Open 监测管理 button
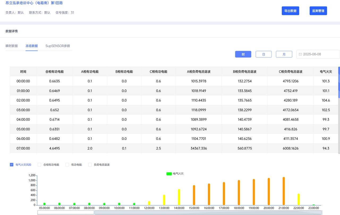The width and height of the screenshot is (340, 215). pyautogui.click(x=318, y=11)
